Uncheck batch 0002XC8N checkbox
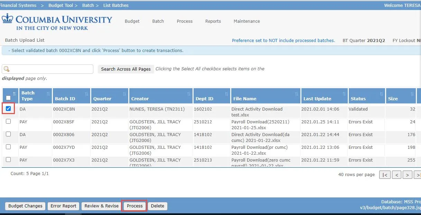This screenshot has height=215, width=421. tap(8, 109)
